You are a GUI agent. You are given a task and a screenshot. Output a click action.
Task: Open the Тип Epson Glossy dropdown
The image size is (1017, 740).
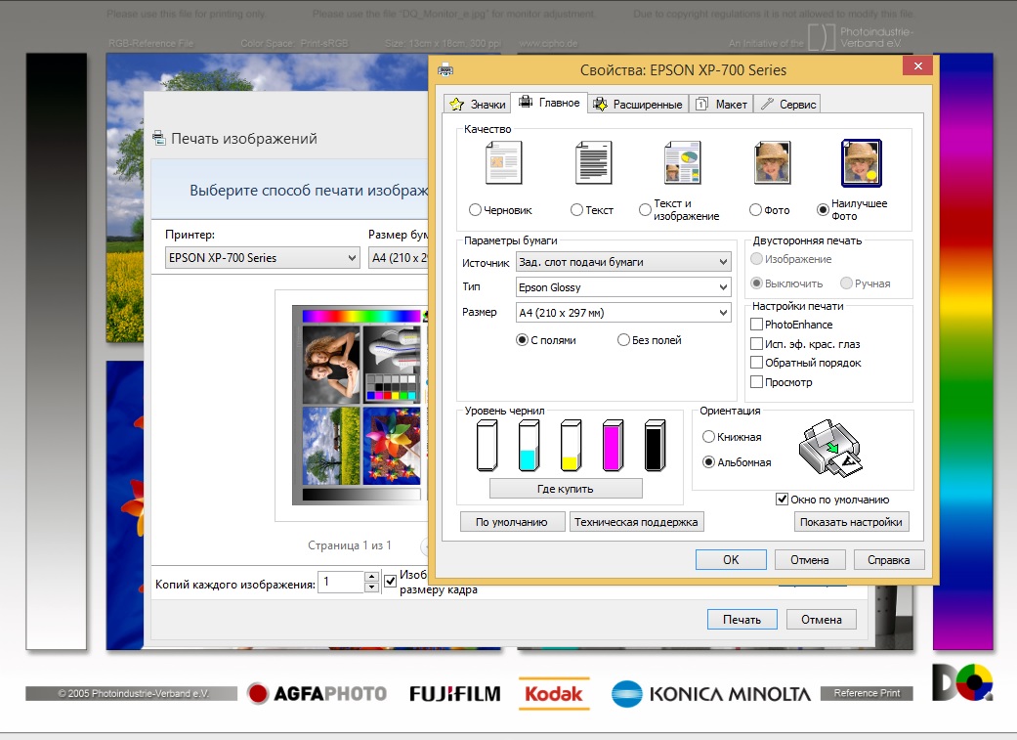623,287
